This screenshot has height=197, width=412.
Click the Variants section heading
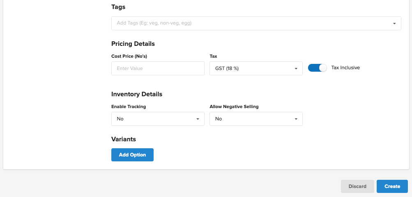124,139
